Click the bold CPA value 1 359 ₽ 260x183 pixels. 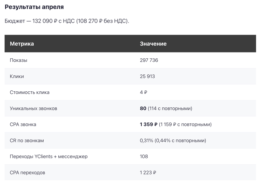[149, 124]
